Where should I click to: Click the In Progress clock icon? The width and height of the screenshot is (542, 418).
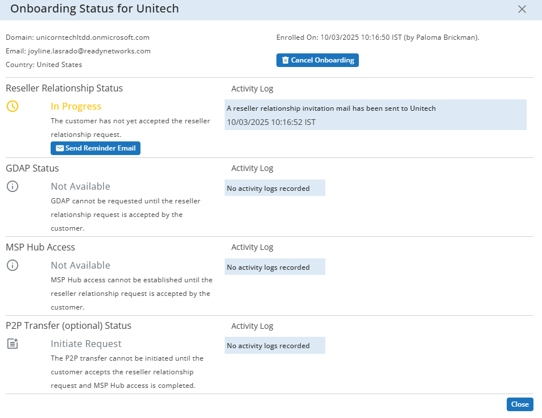13,106
